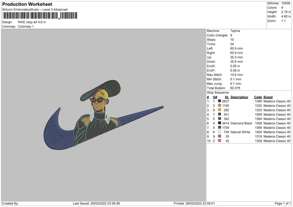This screenshot has height=207, width=293.
Task: Click the 'Brand' column header
Action: 268,97
